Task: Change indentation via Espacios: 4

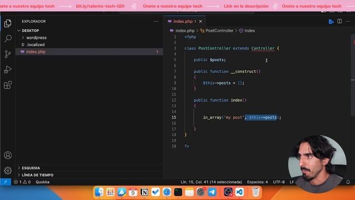Action: pyautogui.click(x=257, y=182)
